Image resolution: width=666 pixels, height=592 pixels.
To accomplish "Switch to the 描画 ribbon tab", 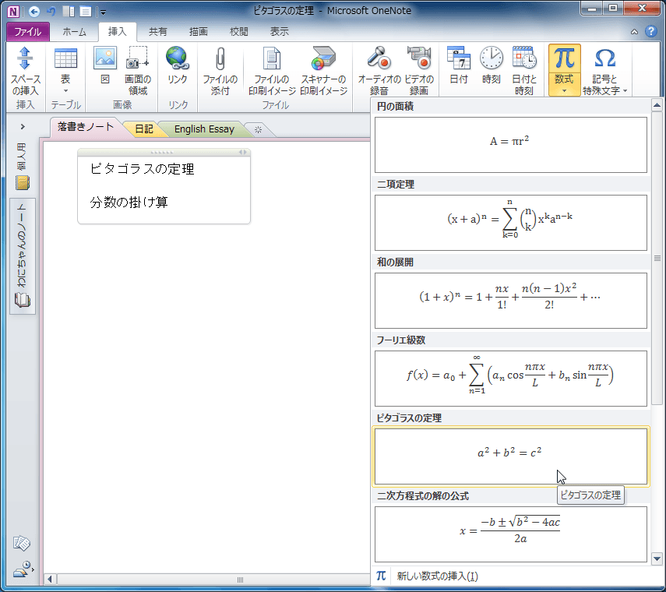I will (199, 32).
